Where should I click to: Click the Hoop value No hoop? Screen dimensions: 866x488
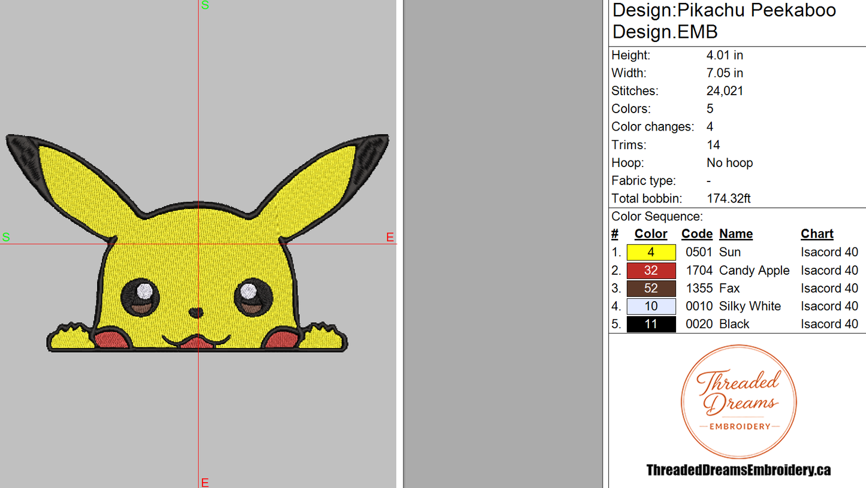[729, 162]
